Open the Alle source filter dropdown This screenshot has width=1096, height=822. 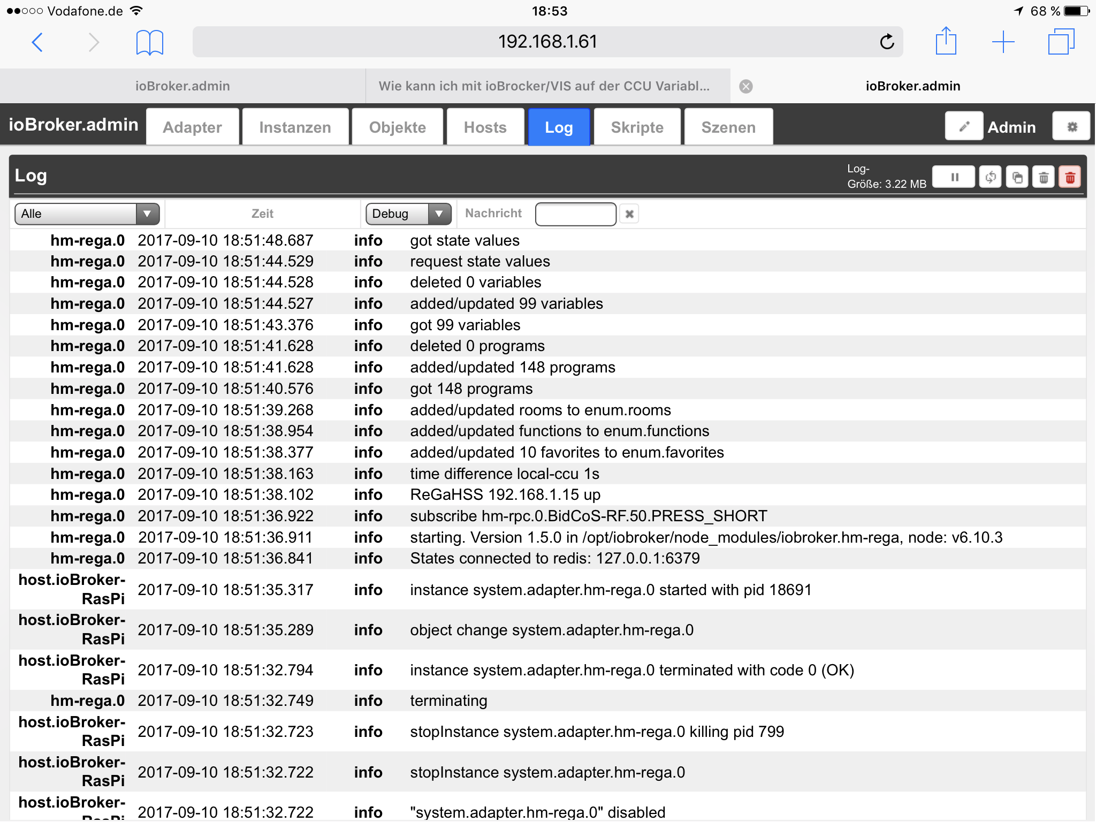(x=87, y=214)
